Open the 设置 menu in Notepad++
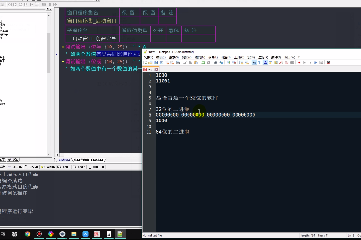This screenshot has height=240, width=361. coord(225,57)
